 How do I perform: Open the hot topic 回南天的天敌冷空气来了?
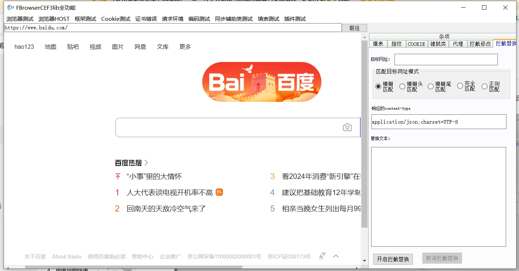coord(166,209)
